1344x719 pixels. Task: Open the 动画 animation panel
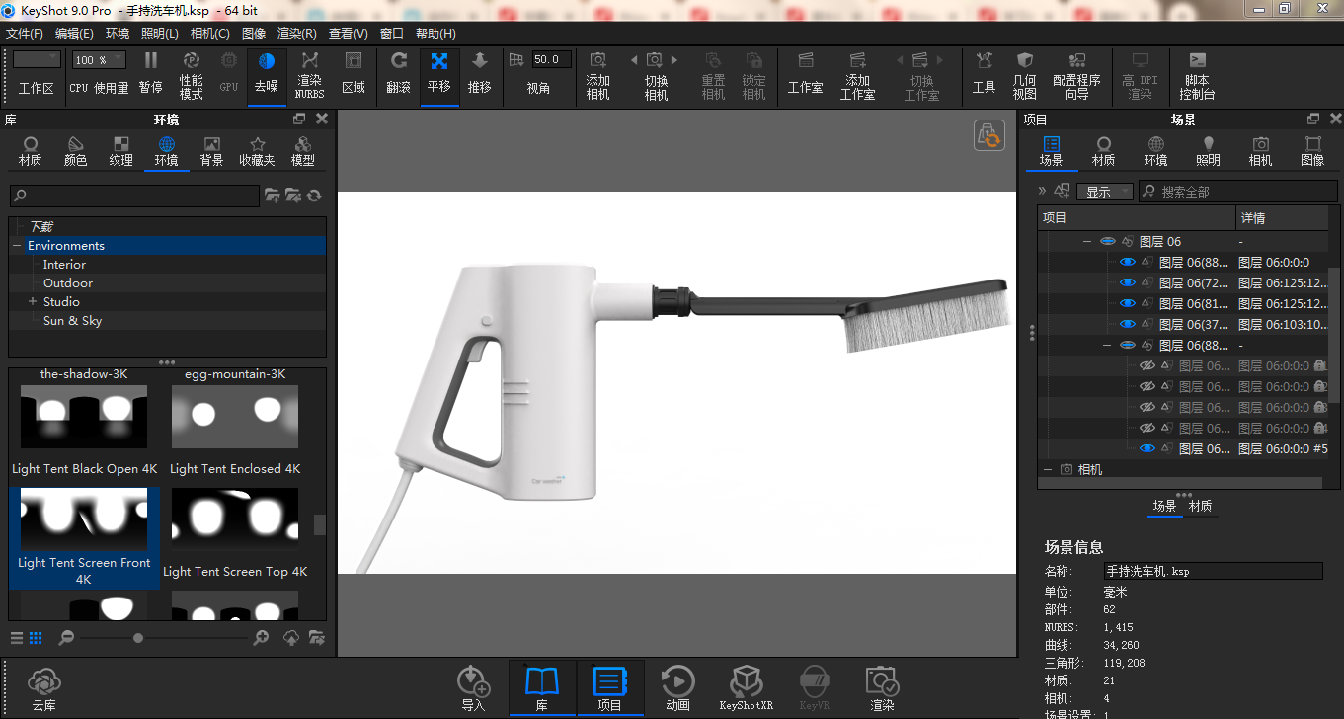coord(677,688)
